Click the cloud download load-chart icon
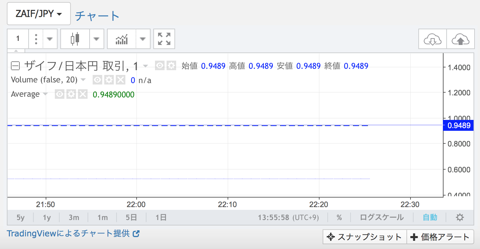The width and height of the screenshot is (480, 249). (432, 40)
